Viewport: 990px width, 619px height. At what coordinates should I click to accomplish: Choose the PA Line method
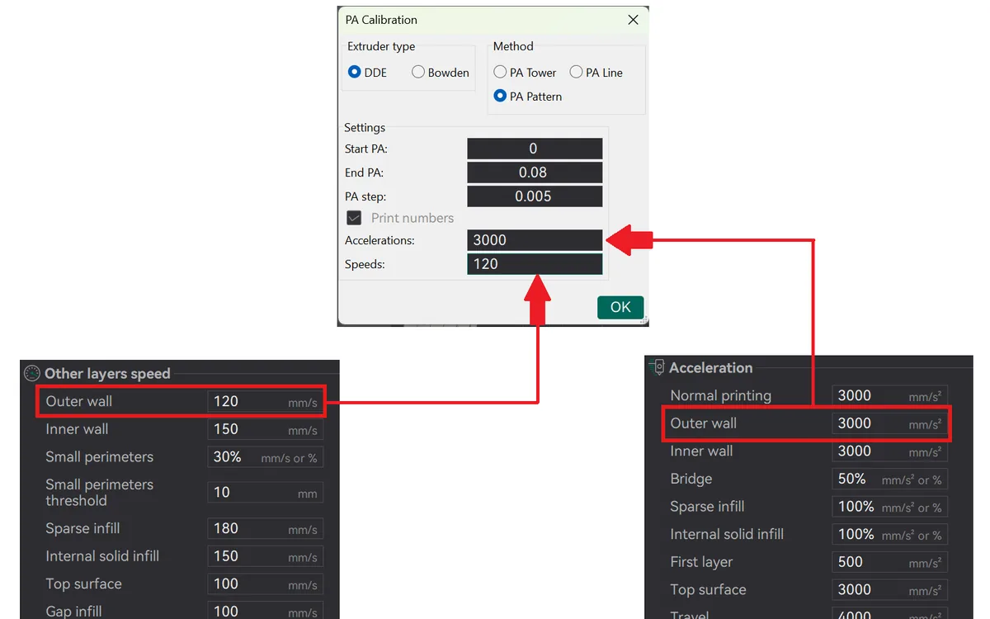(576, 72)
